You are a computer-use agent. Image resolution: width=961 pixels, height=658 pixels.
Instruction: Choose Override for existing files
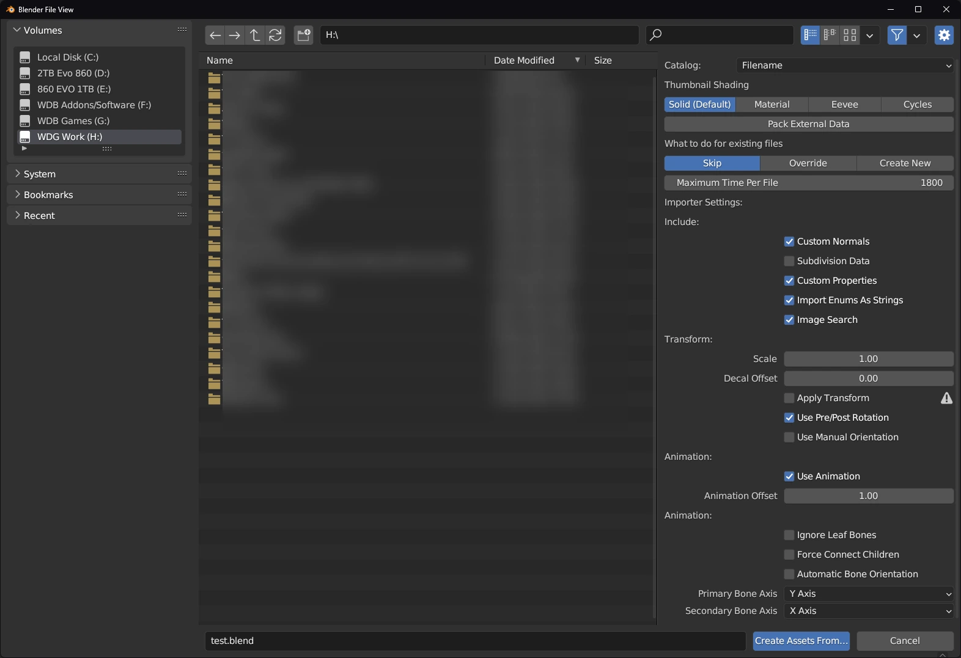coord(808,163)
